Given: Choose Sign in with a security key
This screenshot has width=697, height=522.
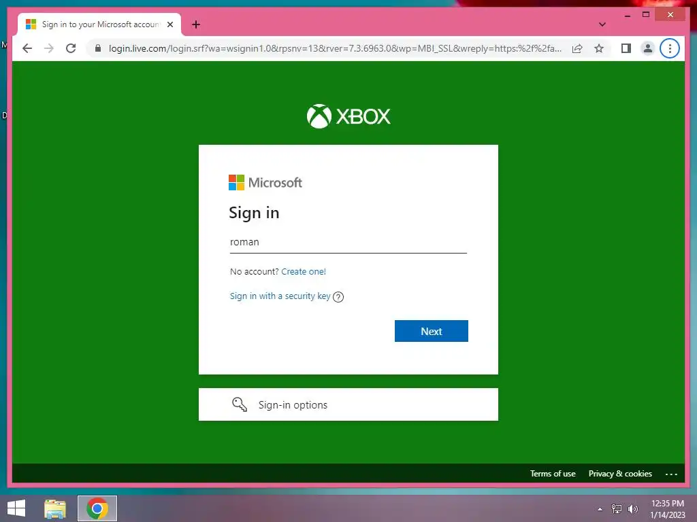Looking at the screenshot, I should (x=280, y=296).
